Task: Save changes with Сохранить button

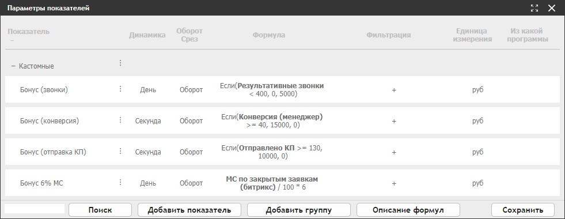Action: coord(523,210)
